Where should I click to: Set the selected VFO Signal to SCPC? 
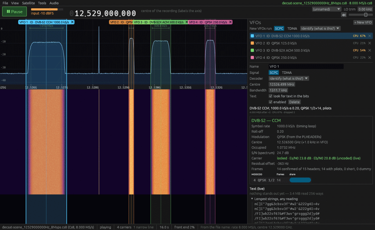tap(274, 73)
